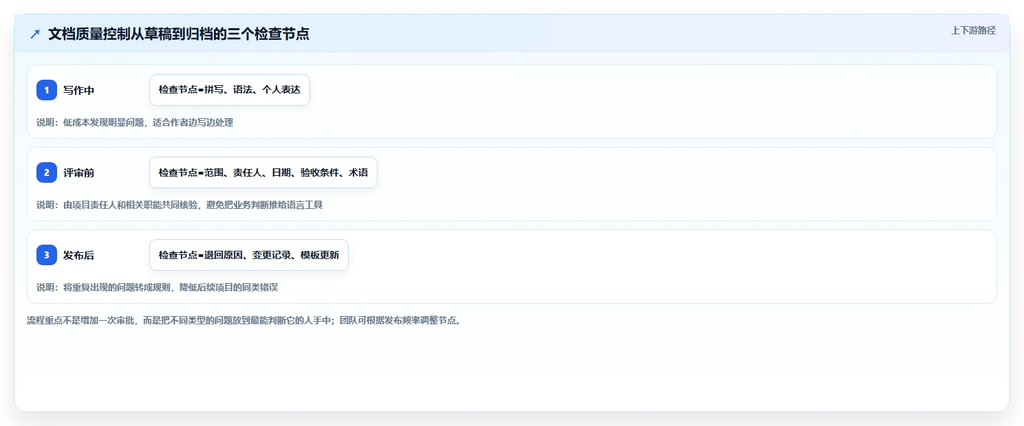Select the step 1 number badge
The width and height of the screenshot is (1024, 426).
click(47, 90)
